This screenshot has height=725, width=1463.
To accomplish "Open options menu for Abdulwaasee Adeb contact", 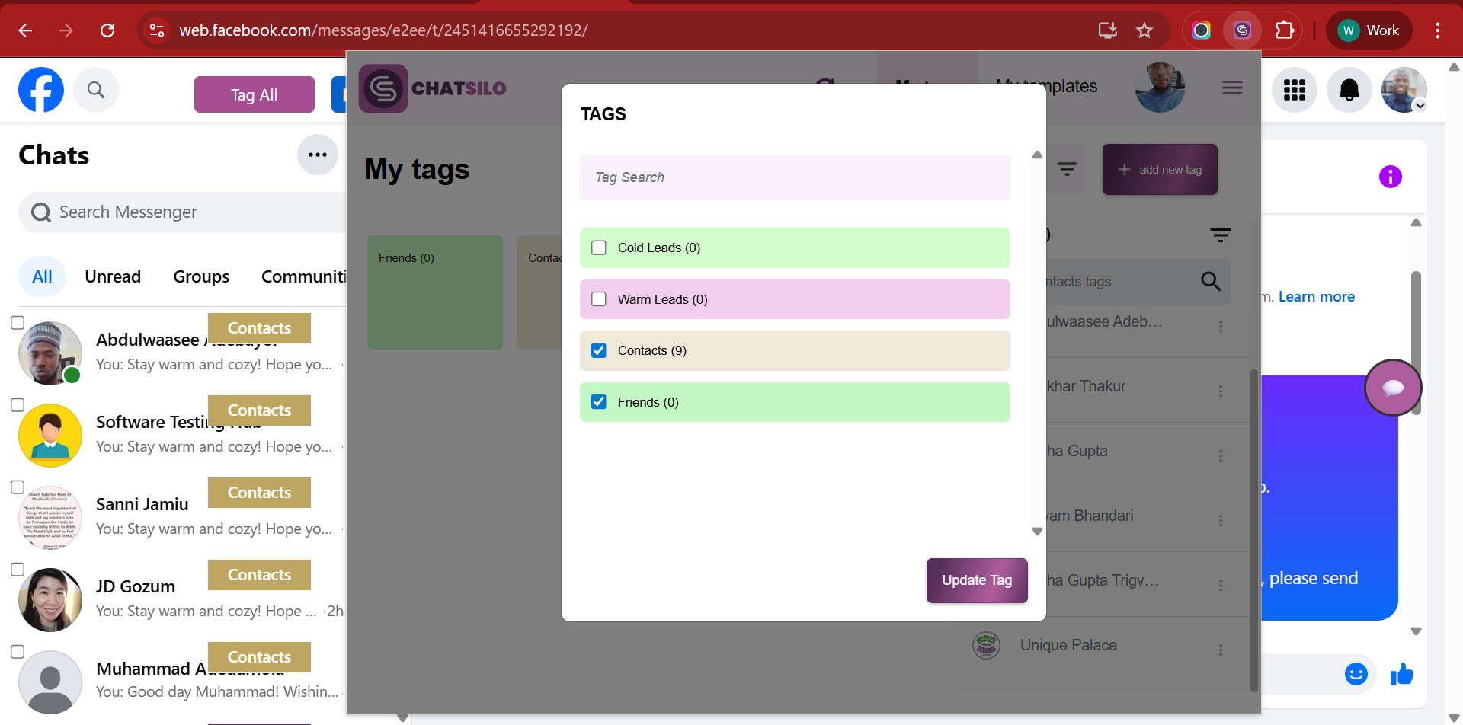I will coord(1220,326).
